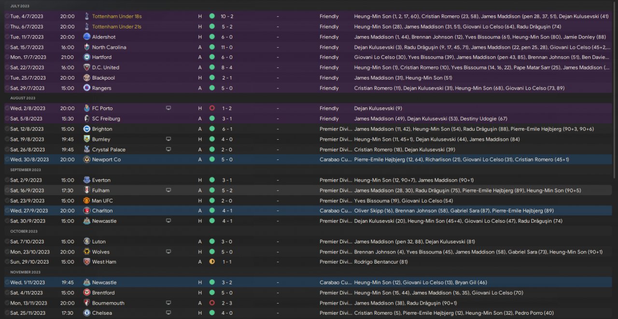618x319 pixels.
Task: Select the 10 - 2 score result
Action: tap(228, 16)
